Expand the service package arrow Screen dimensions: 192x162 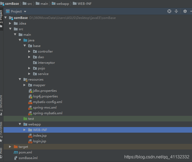[29, 74]
